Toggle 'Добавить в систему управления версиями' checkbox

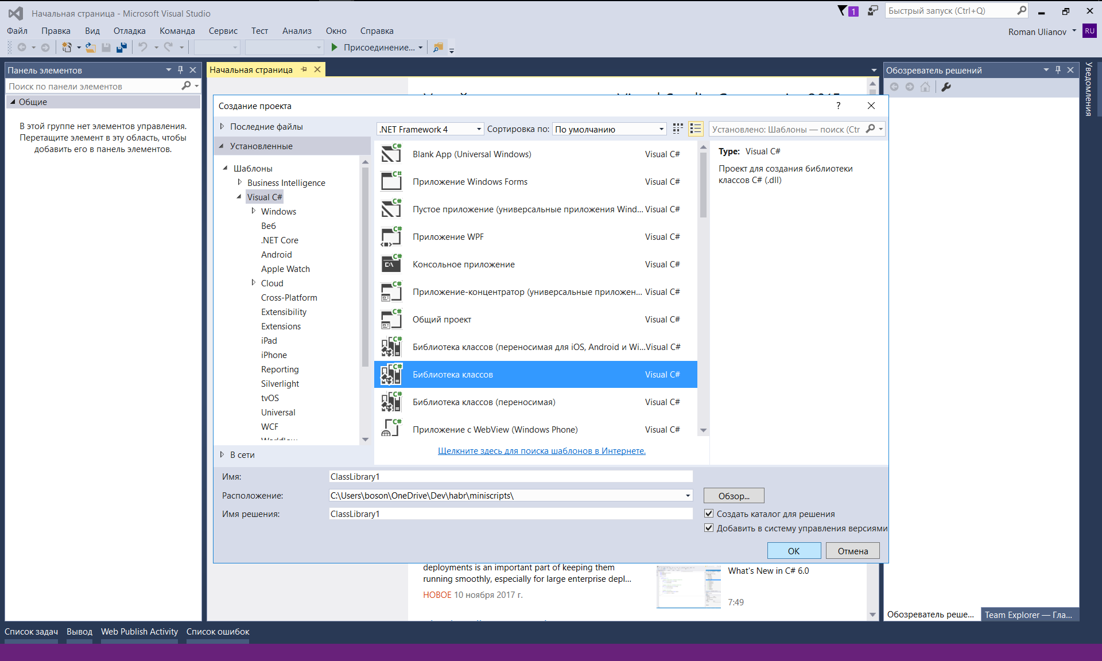709,528
